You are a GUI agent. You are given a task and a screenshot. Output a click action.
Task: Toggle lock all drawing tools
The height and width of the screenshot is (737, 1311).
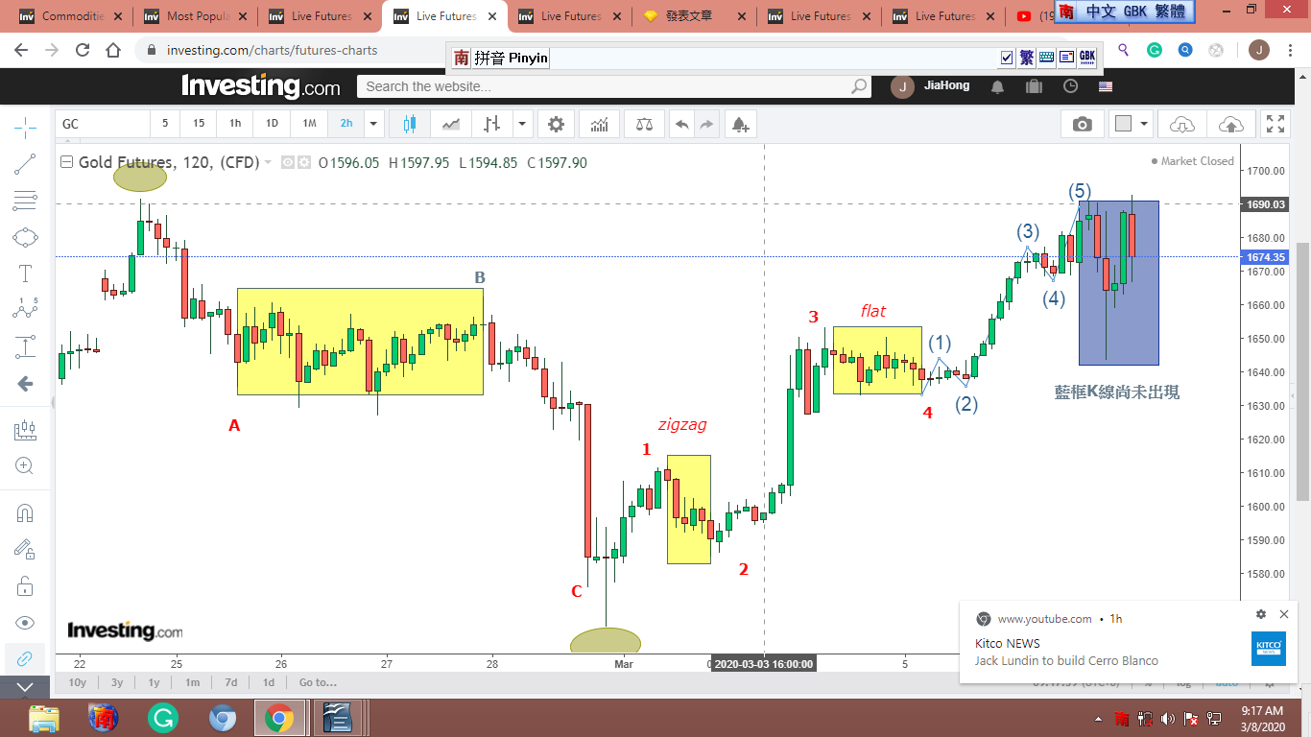pyautogui.click(x=25, y=585)
